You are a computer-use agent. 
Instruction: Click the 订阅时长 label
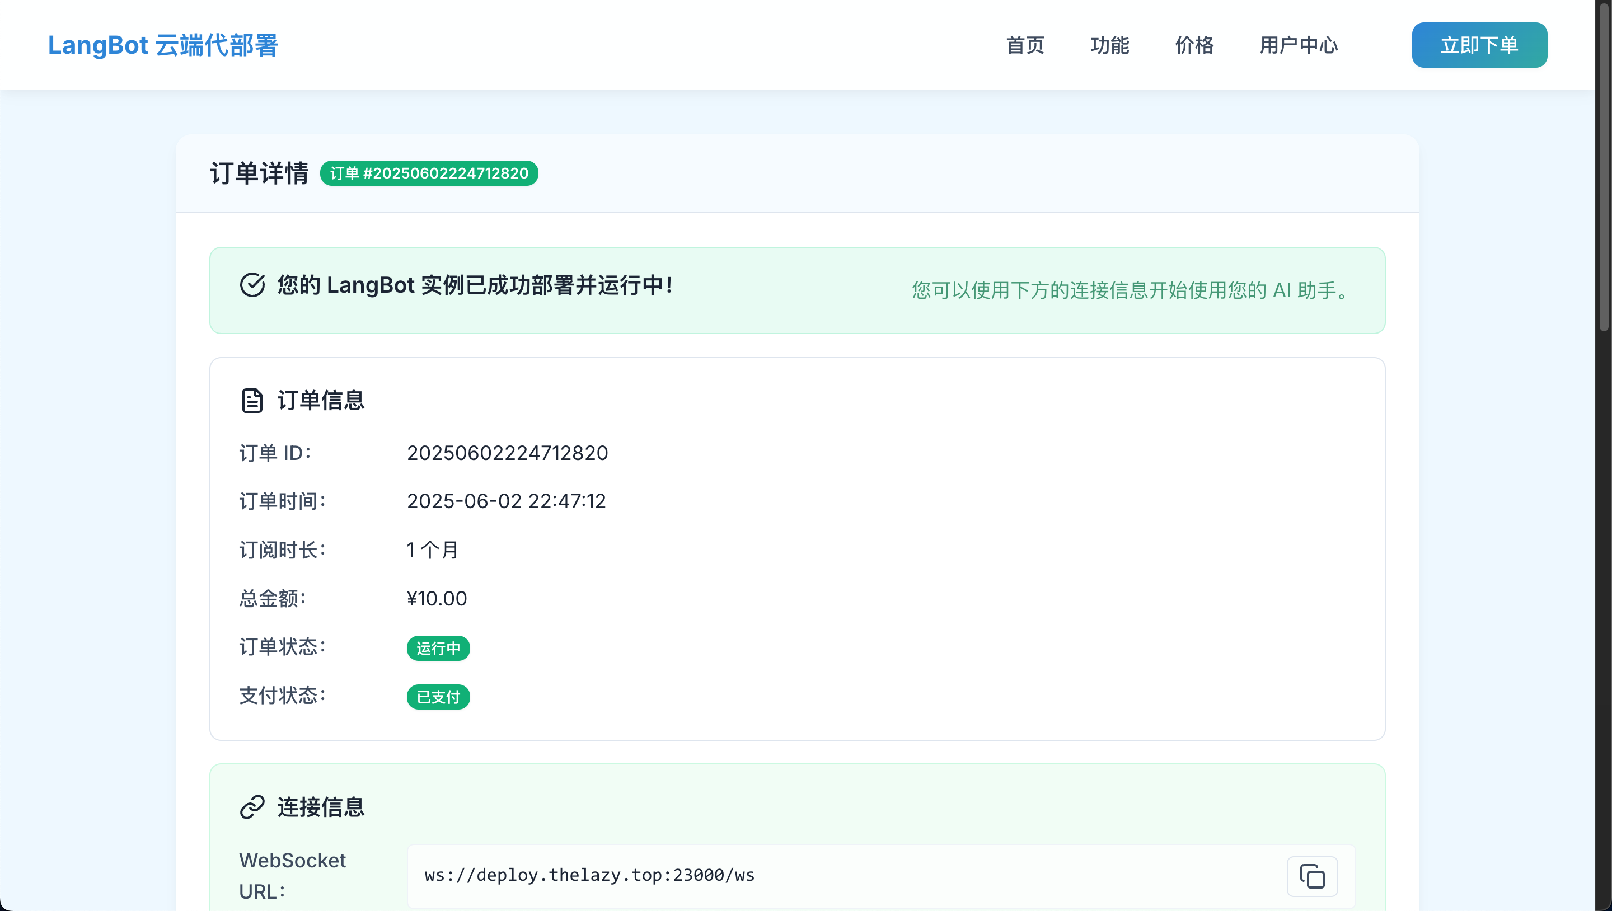pyautogui.click(x=283, y=550)
